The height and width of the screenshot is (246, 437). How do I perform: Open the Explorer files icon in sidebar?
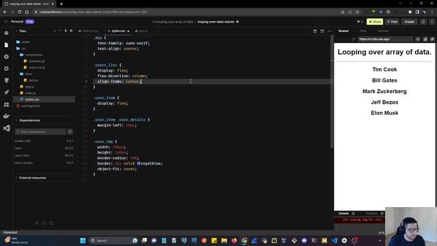[x=6, y=45]
